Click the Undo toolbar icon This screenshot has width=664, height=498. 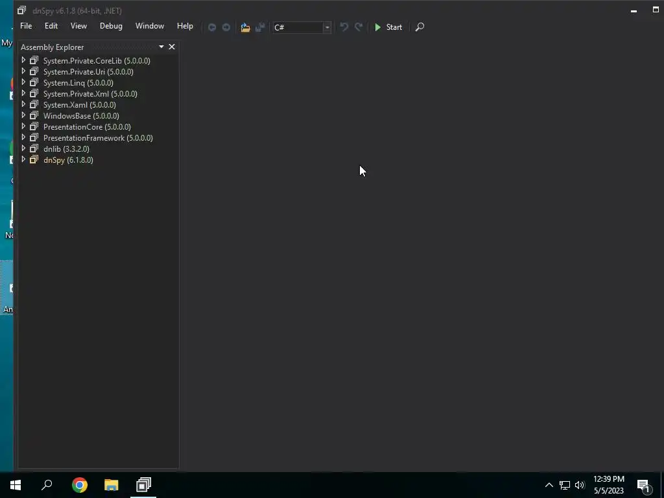point(344,27)
